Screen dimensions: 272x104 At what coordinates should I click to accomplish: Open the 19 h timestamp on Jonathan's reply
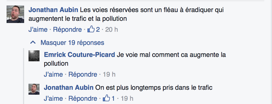pos(127,99)
